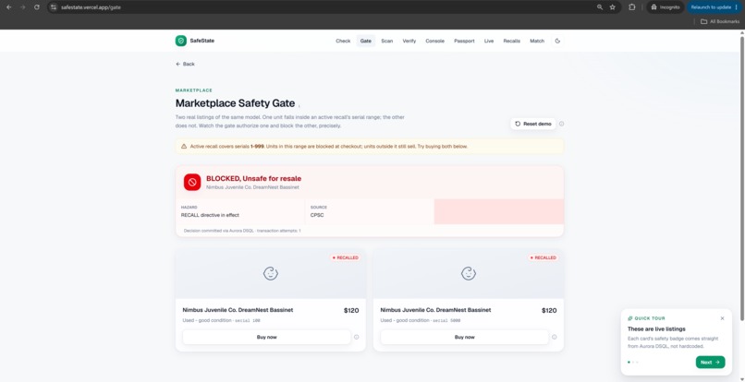Close the Quick Tour popup
The width and height of the screenshot is (745, 382).
pyautogui.click(x=722, y=318)
